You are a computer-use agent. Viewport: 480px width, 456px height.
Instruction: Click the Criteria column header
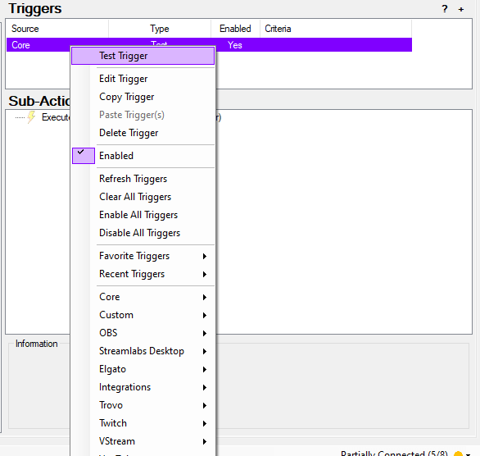point(336,29)
